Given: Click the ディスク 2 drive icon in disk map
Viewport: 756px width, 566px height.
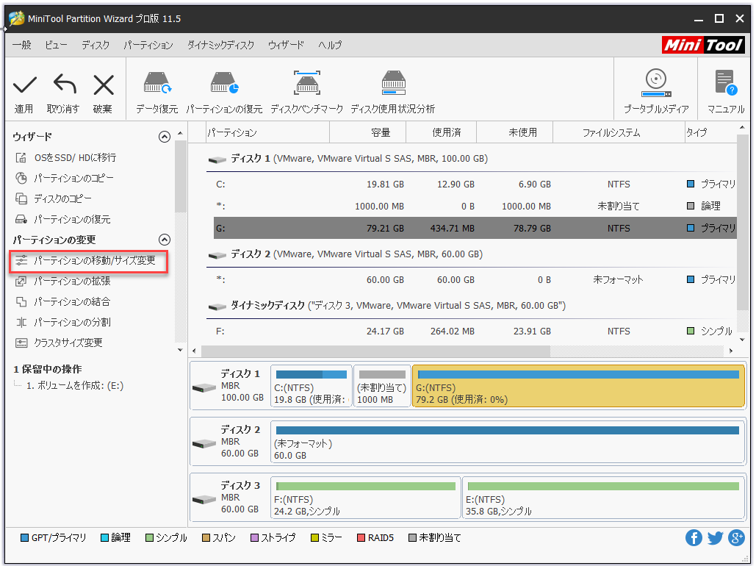Looking at the screenshot, I should point(204,443).
